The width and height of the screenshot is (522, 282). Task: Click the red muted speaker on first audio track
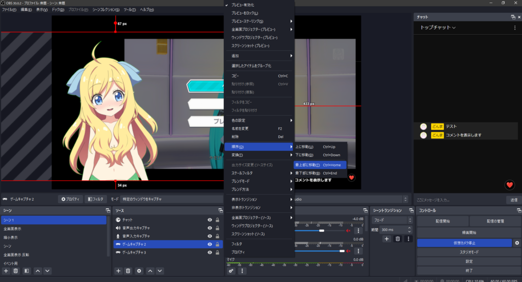coord(349,231)
